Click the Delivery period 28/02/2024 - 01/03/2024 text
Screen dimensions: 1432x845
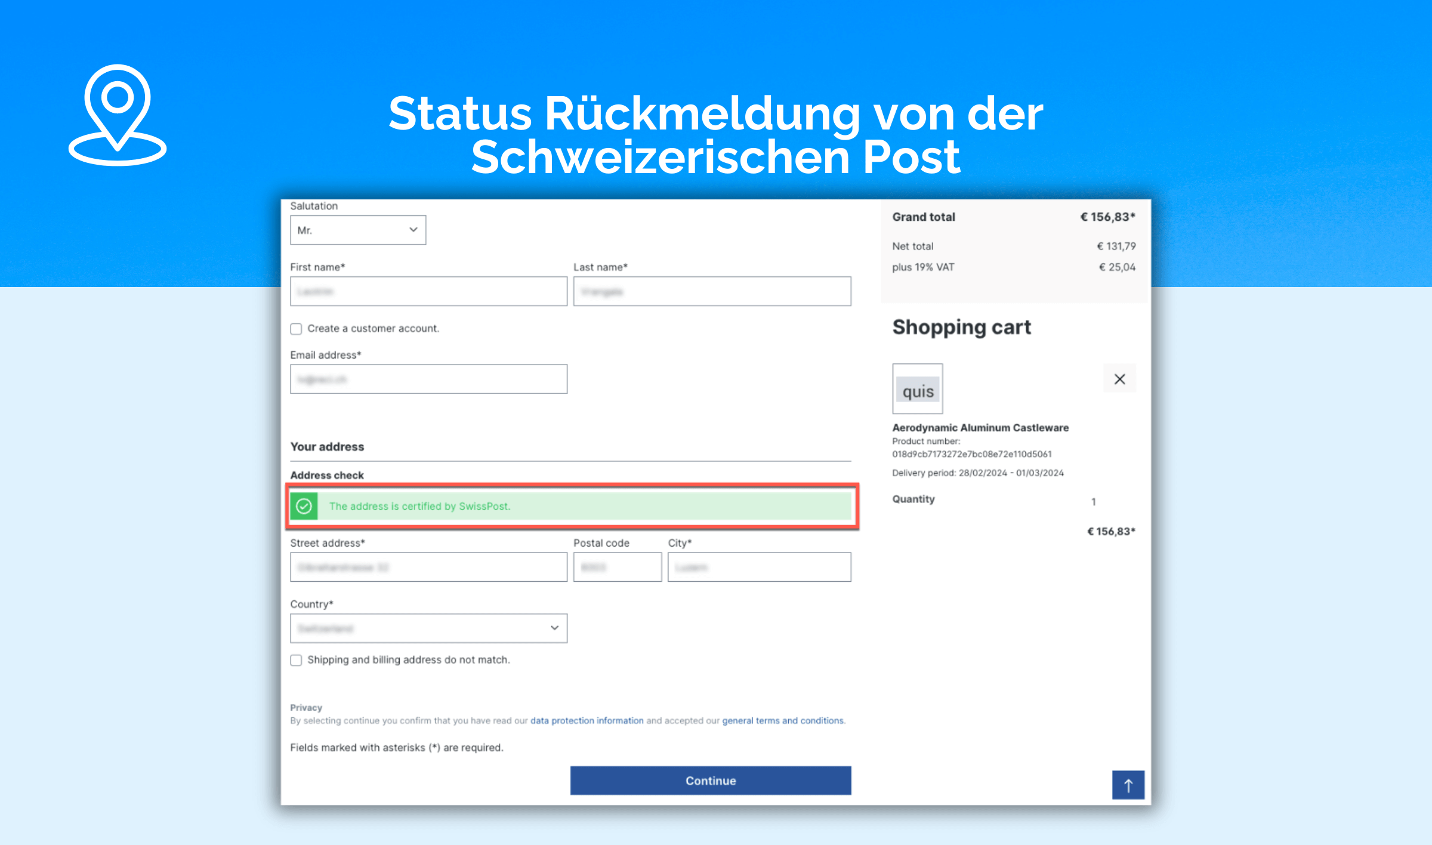click(978, 473)
